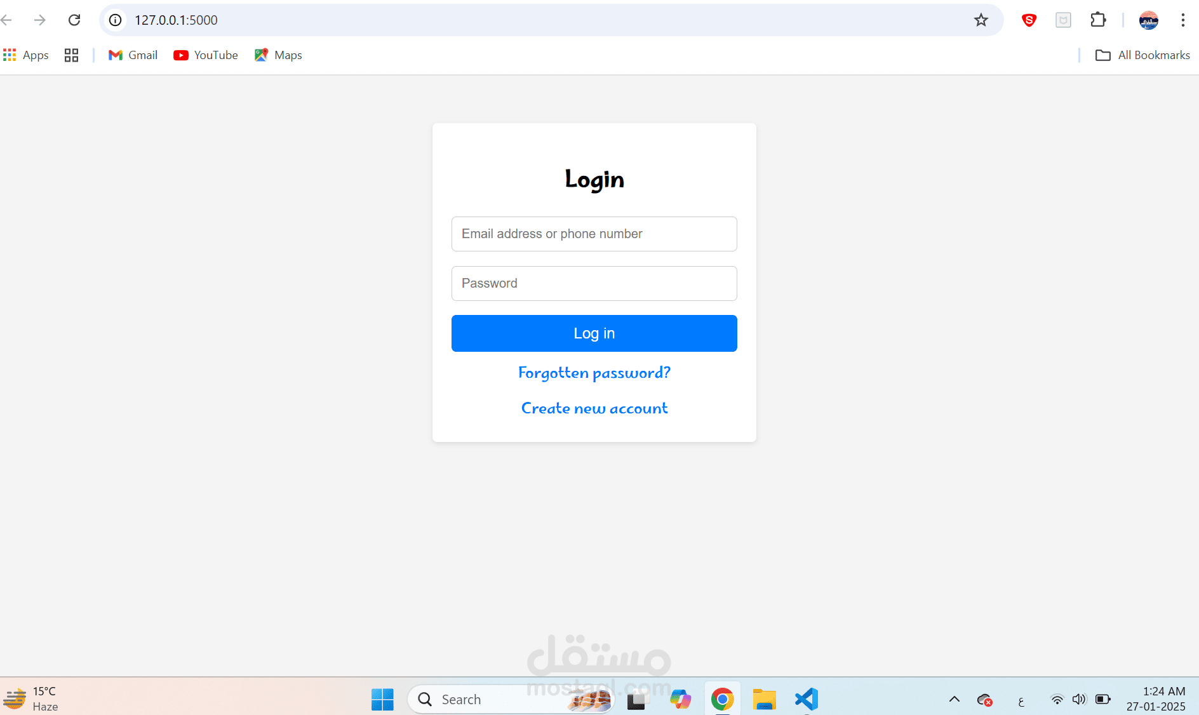Screen dimensions: 1199x715
Task: Expand the All Bookmarks folder
Action: (x=1142, y=55)
